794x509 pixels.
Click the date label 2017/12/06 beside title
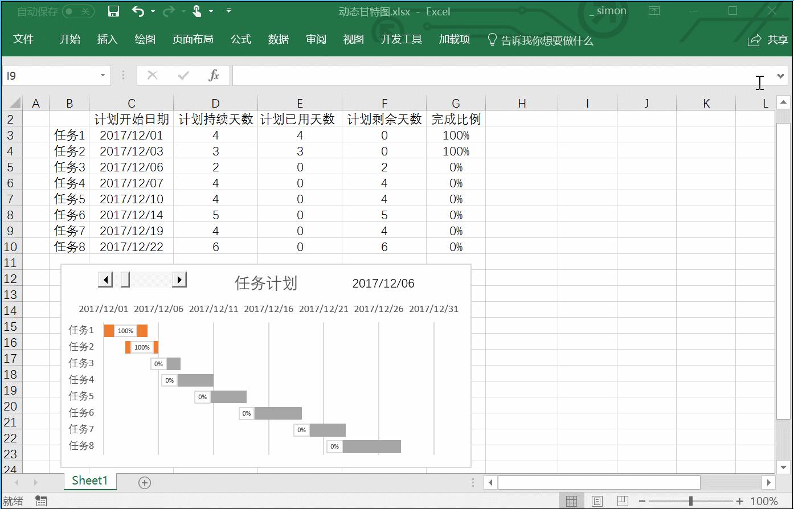[x=383, y=284]
